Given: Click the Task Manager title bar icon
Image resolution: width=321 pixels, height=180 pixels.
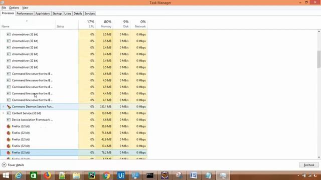Looking at the screenshot, I should coord(3,2).
